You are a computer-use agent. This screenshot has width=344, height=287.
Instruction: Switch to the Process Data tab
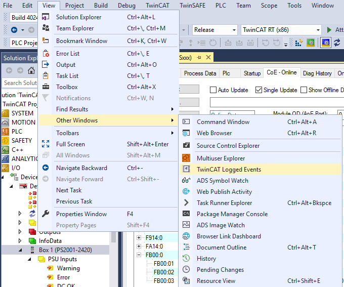coord(200,73)
